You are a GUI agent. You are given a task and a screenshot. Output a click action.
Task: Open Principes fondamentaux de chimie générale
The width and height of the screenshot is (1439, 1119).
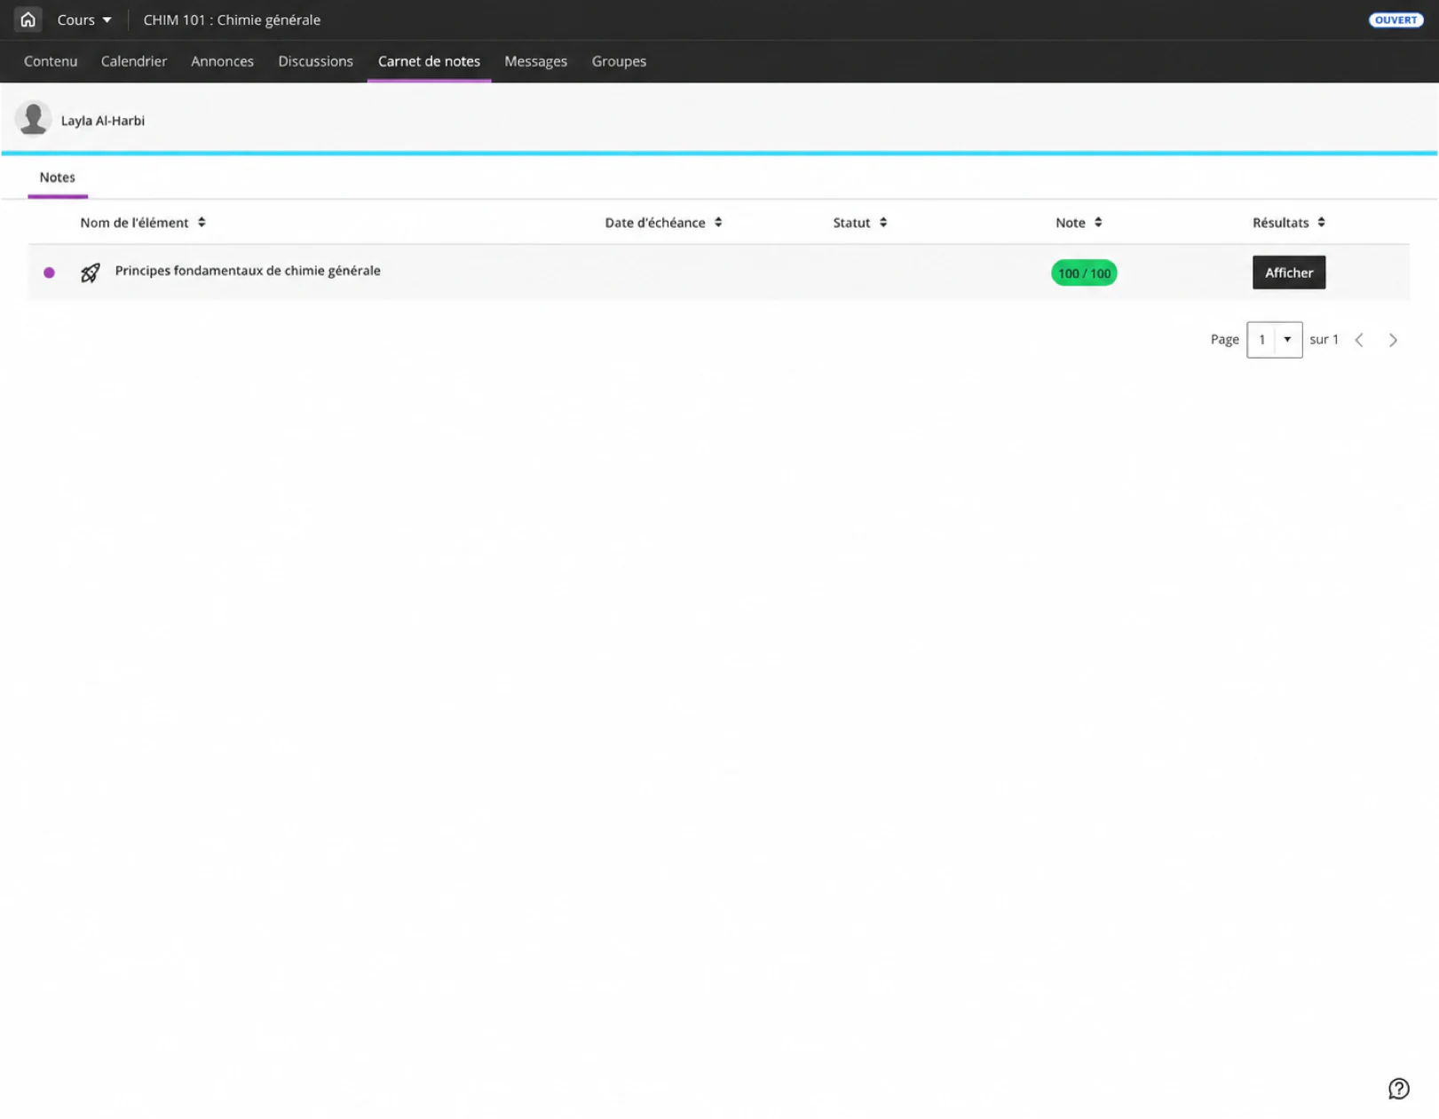click(248, 271)
